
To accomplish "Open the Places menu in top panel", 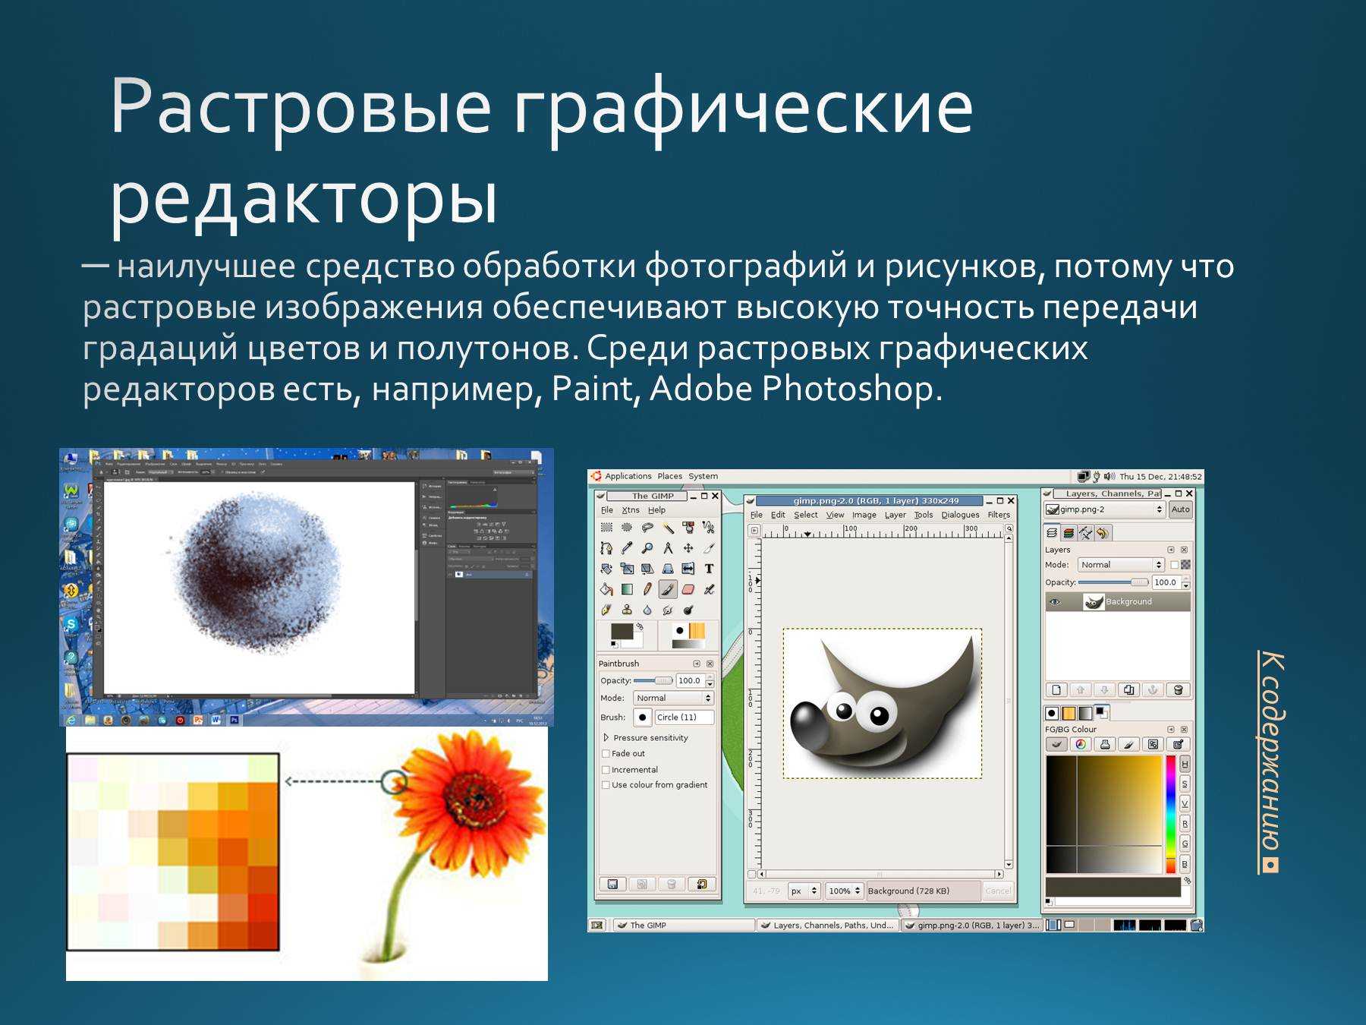I will point(670,476).
